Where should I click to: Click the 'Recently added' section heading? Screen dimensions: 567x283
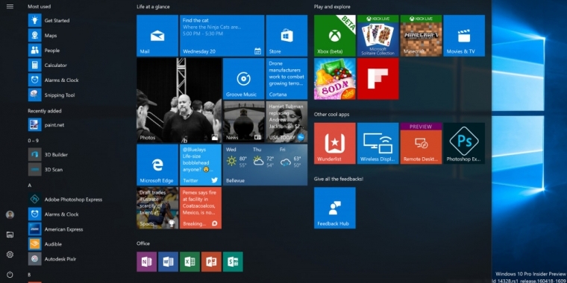tap(45, 111)
